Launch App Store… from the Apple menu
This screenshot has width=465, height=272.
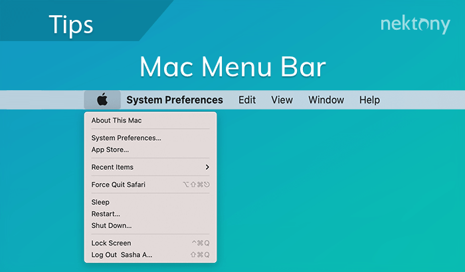click(110, 149)
